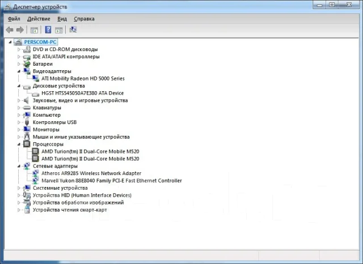Click the Видеоадаптеры category icon
Image resolution: width=363 pixels, height=264 pixels.
click(27, 71)
